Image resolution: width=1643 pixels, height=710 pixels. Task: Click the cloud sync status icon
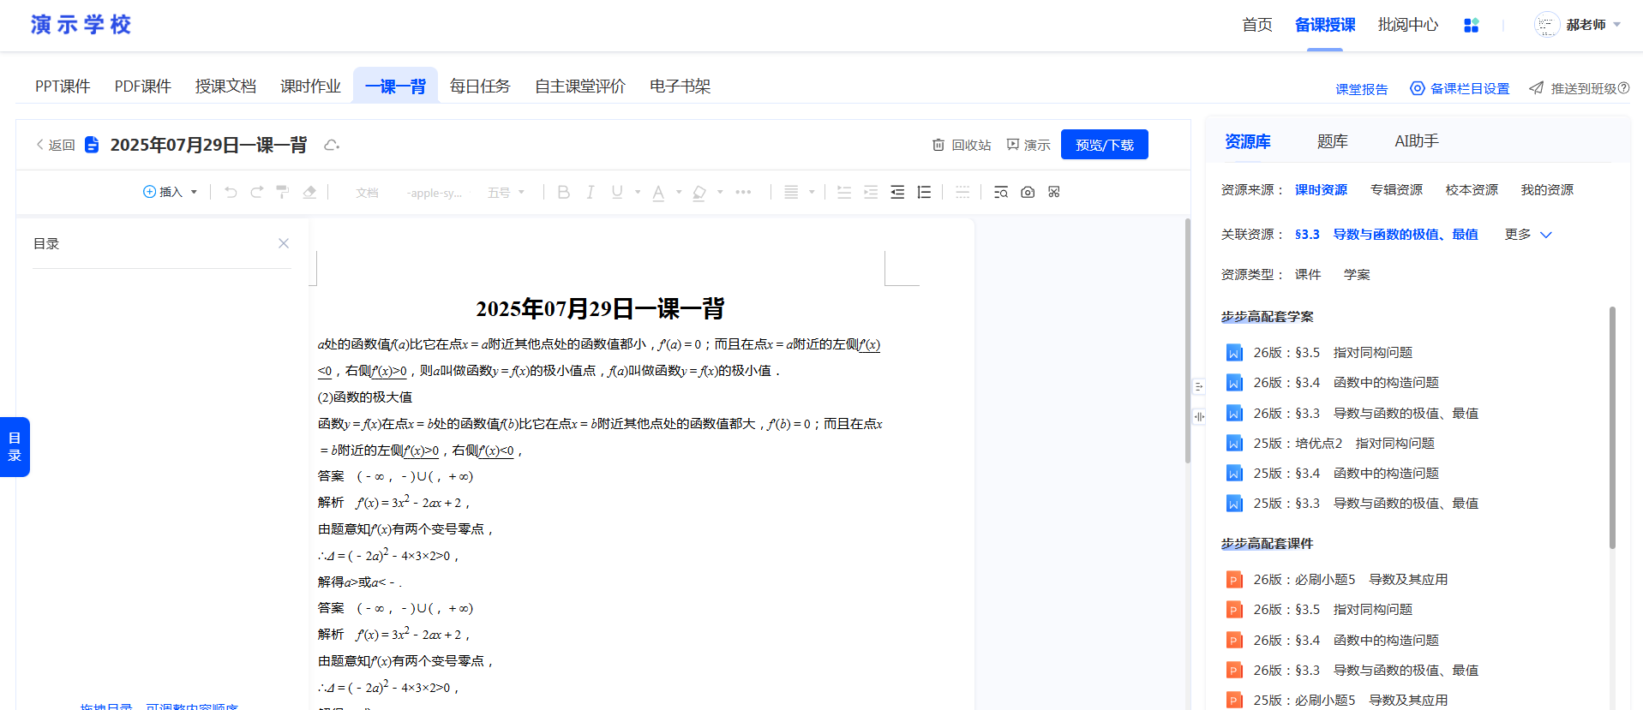(332, 145)
